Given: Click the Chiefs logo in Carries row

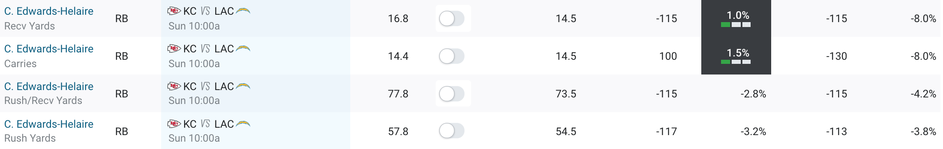Looking at the screenshot, I should tap(174, 49).
